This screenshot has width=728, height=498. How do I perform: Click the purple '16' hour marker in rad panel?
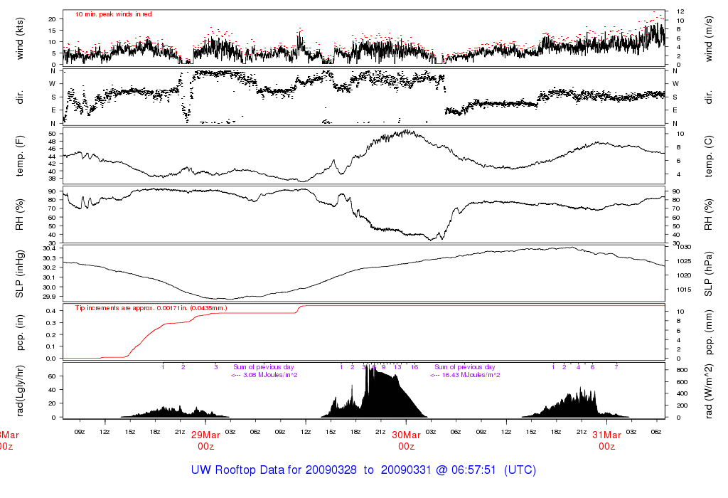coord(414,367)
